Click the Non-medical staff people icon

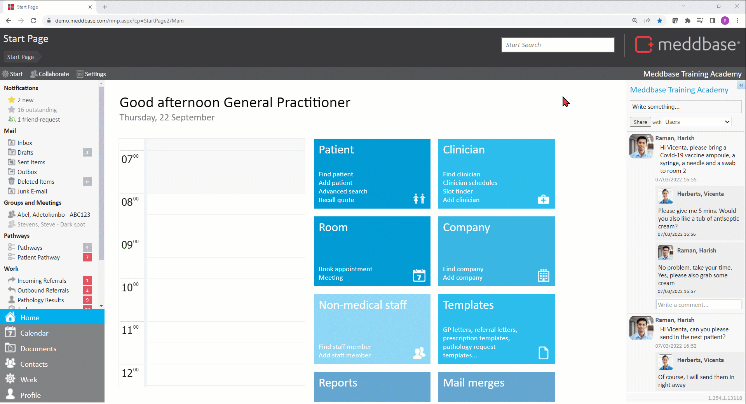click(x=419, y=353)
